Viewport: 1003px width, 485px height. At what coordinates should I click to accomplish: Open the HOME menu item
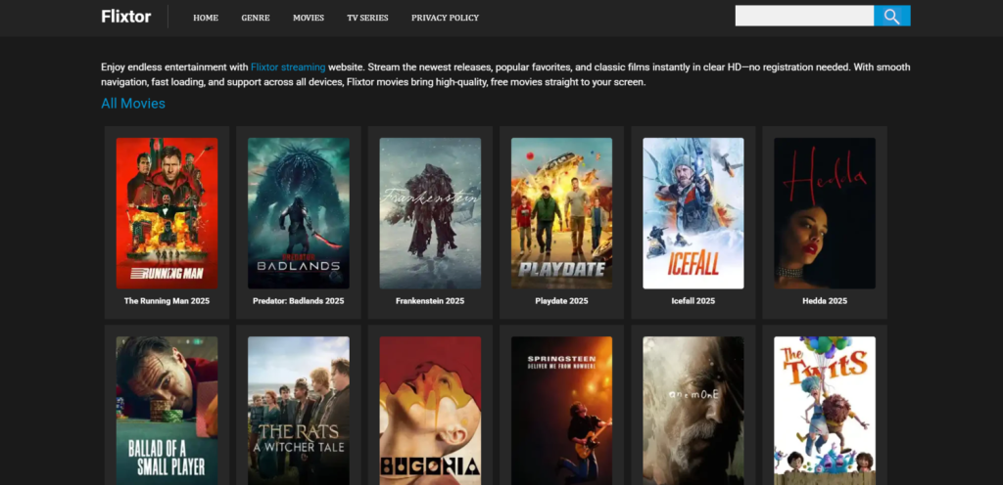206,18
